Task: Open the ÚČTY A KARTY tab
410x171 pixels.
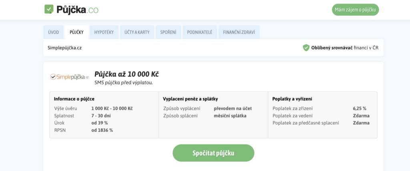Action: coord(137,32)
